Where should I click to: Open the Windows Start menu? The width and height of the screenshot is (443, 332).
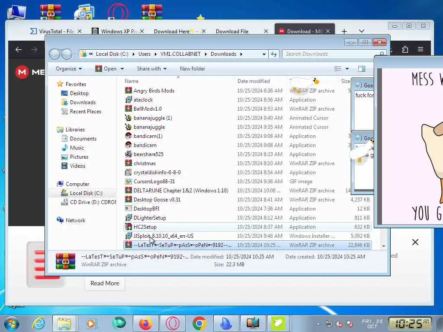[11, 323]
